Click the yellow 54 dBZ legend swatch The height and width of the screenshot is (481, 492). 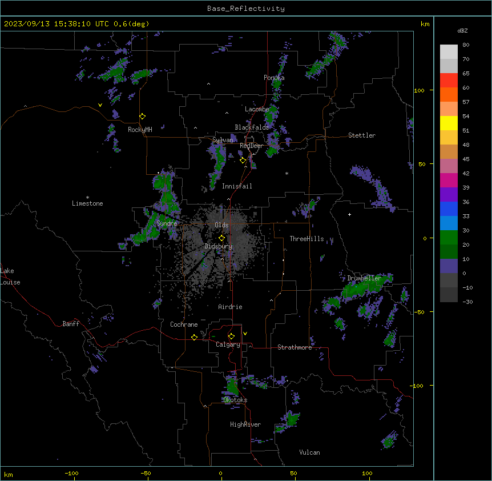pos(449,123)
